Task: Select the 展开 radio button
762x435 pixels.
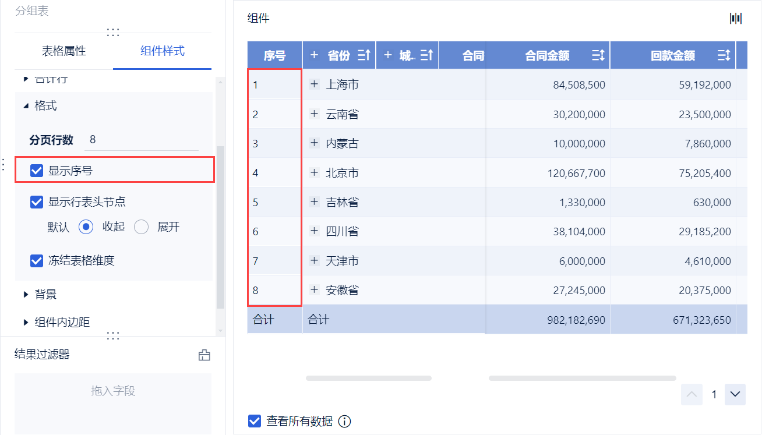Action: pyautogui.click(x=142, y=227)
